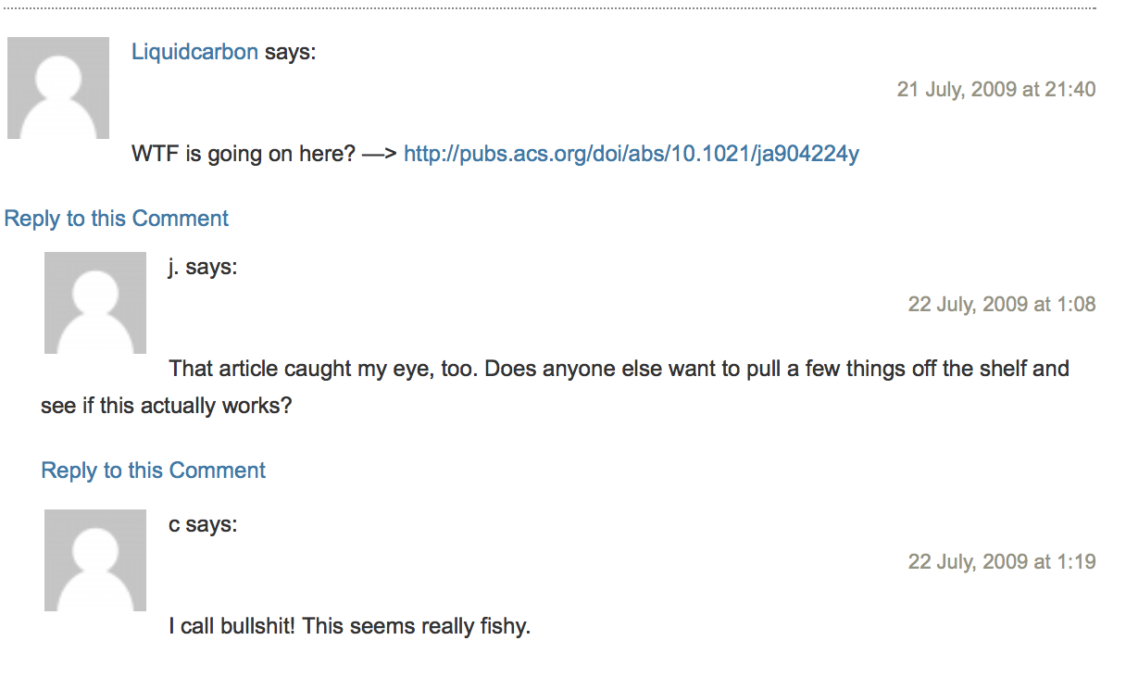Click the 'j. says:' author label
The width and height of the screenshot is (1126, 678).
click(203, 268)
